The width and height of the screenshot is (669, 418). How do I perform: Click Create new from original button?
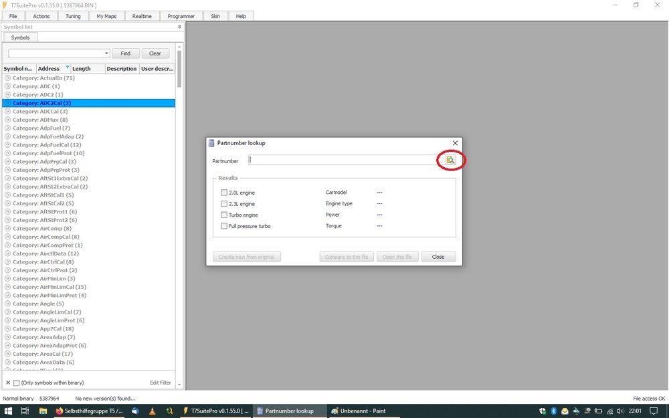[247, 257]
